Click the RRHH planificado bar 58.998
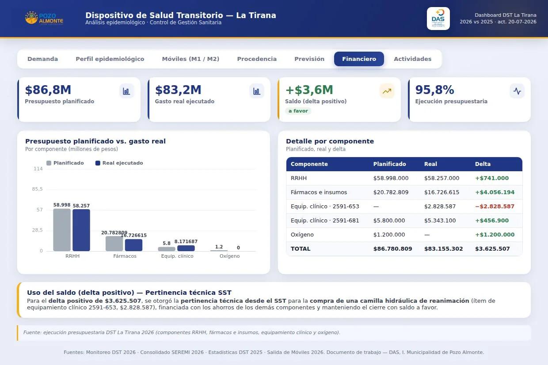Screen dimensions: 548x365 click(62, 230)
